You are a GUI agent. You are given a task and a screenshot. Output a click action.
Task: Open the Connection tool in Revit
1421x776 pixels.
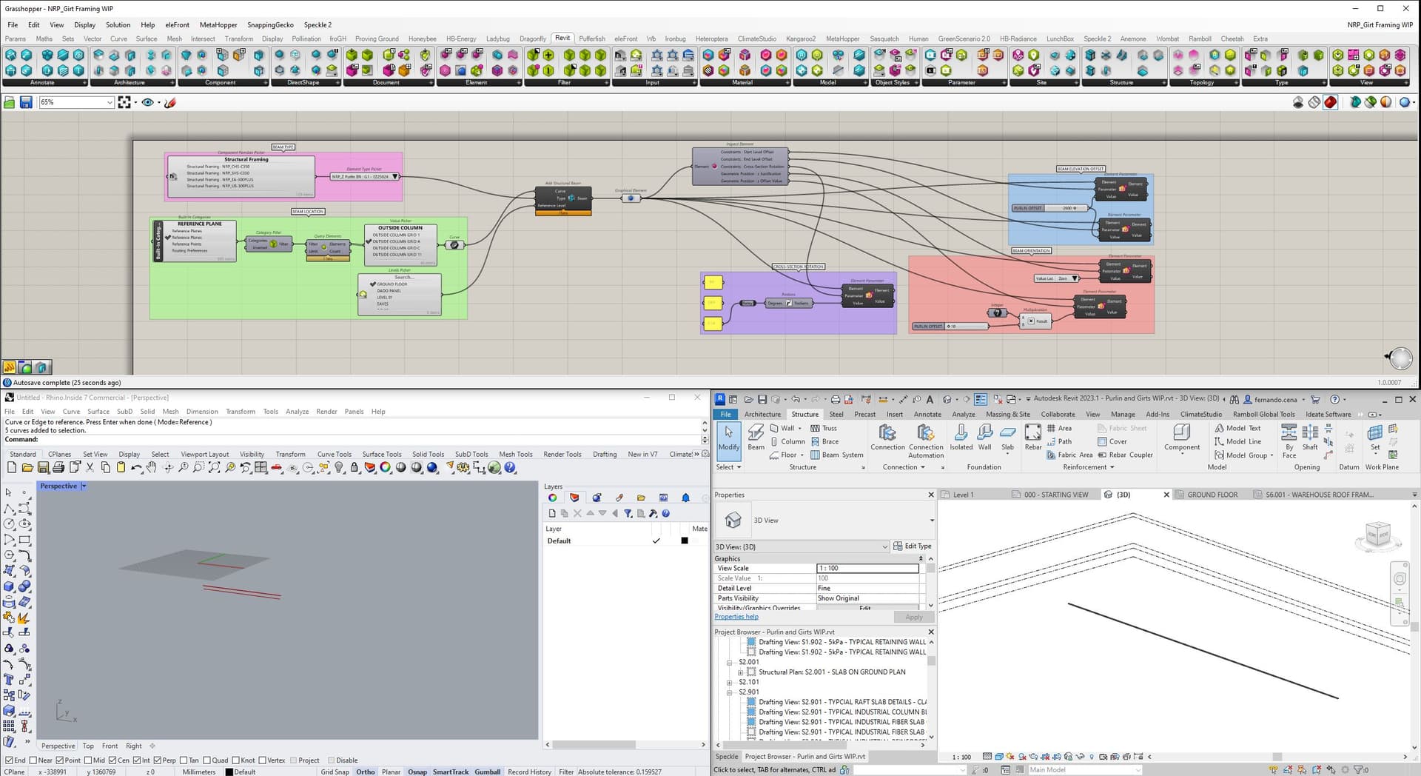(x=887, y=438)
